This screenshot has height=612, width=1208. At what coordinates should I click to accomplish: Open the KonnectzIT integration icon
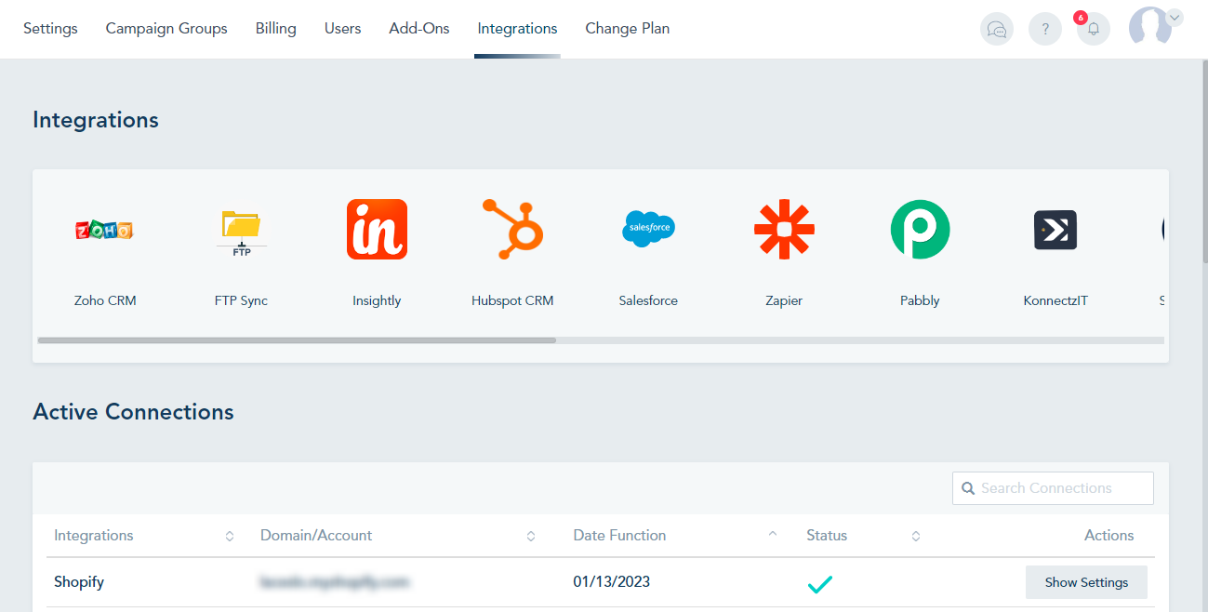click(x=1055, y=230)
